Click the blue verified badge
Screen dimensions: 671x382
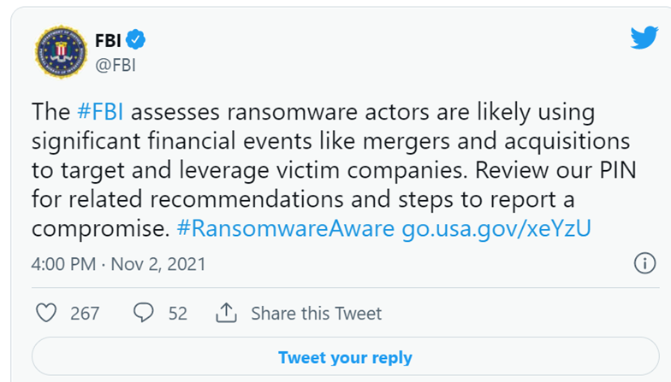point(135,39)
